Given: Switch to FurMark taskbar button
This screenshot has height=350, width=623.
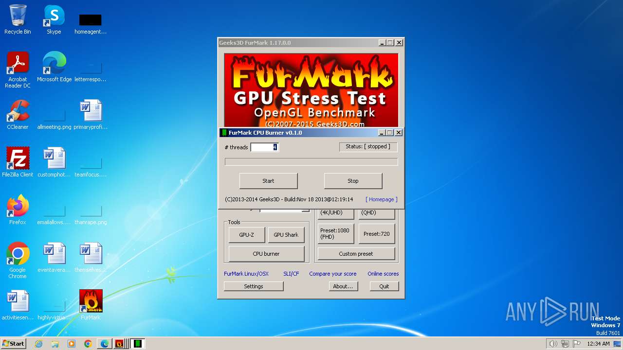Looking at the screenshot, I should 119,344.
